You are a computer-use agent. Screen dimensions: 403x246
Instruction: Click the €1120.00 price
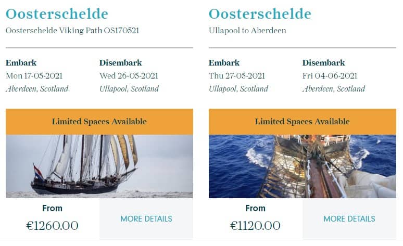pos(255,226)
